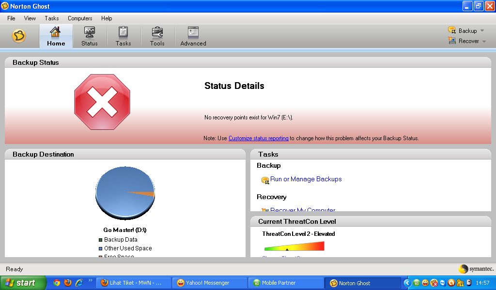Switch to Mobile Partner taskbar window

click(x=286, y=283)
